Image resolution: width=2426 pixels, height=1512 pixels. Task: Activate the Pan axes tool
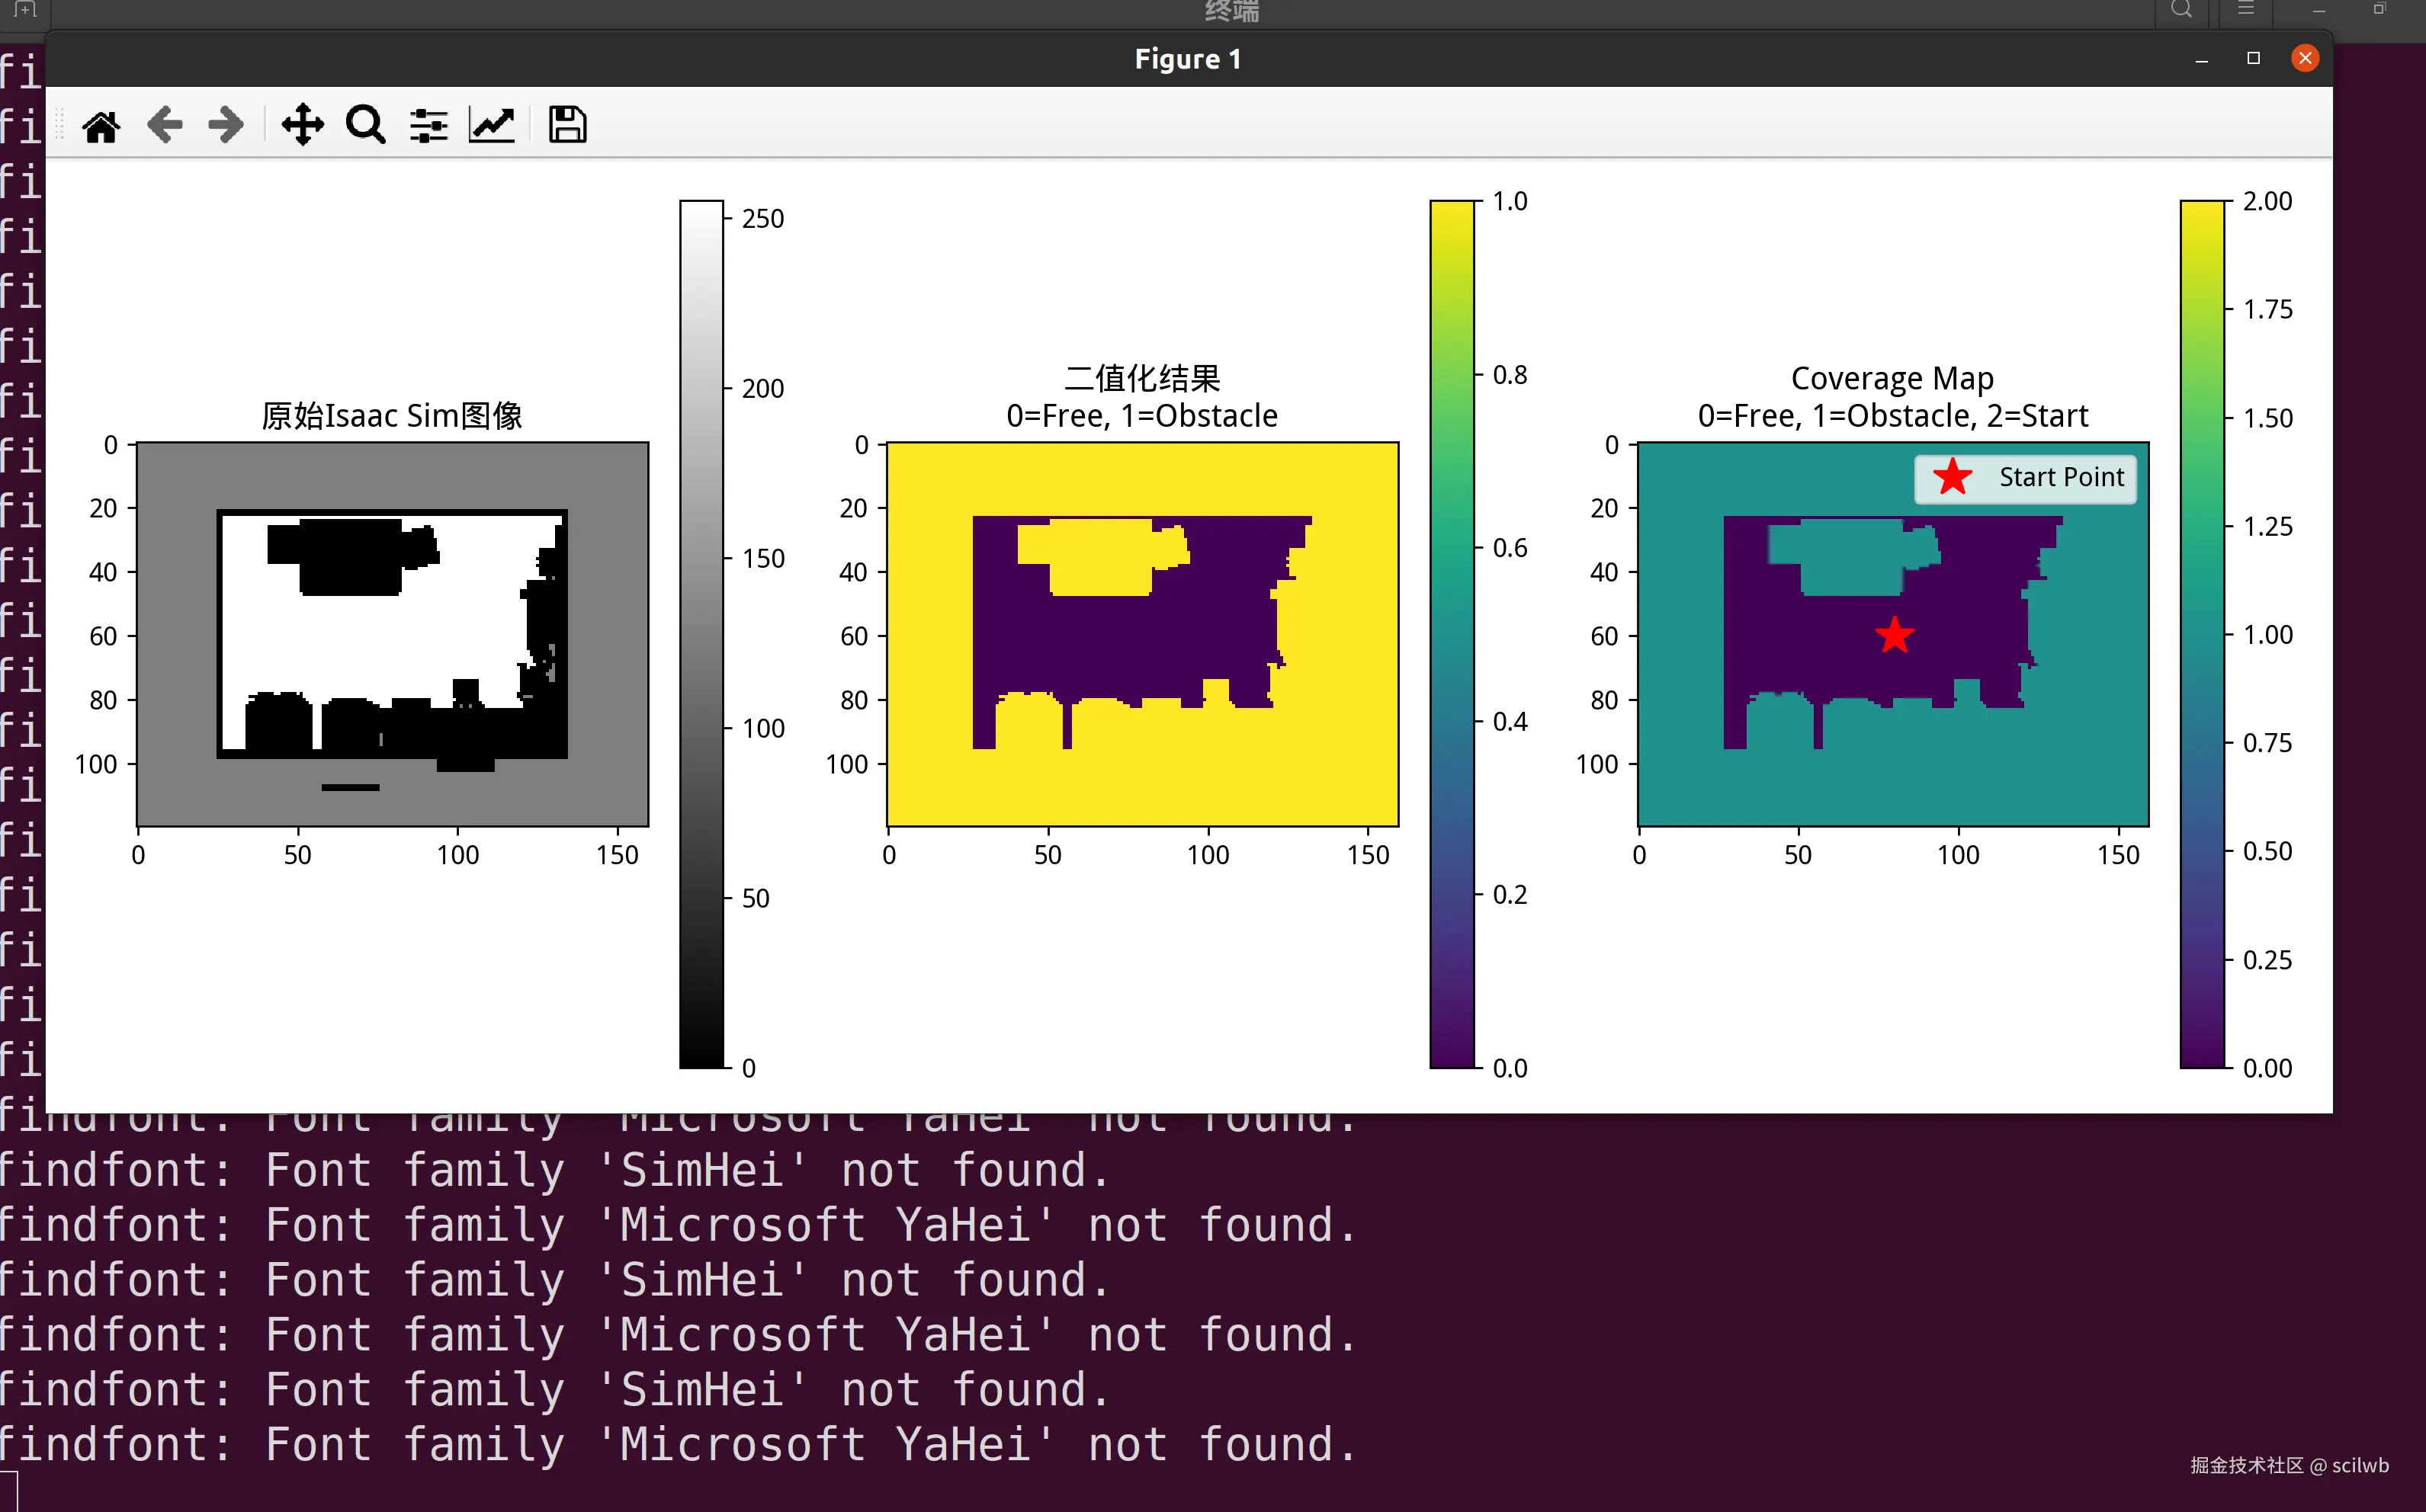302,126
